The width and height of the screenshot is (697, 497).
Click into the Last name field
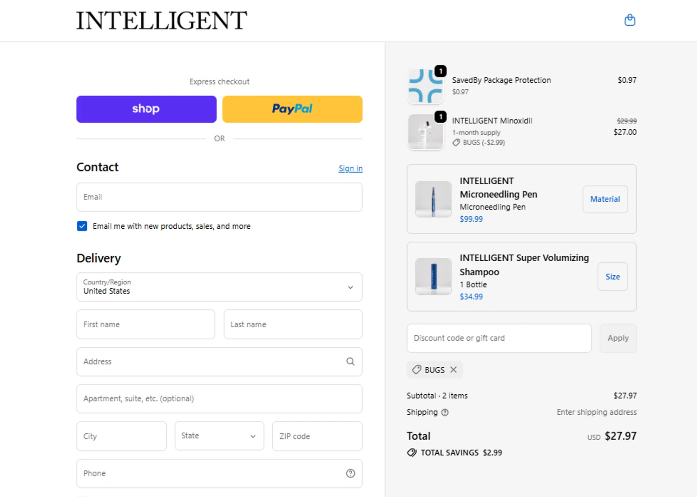[x=293, y=325]
